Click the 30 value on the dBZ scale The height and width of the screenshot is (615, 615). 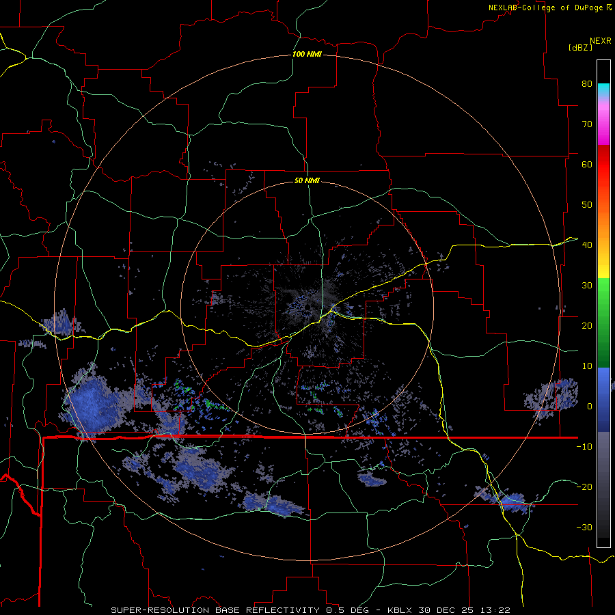pos(587,285)
